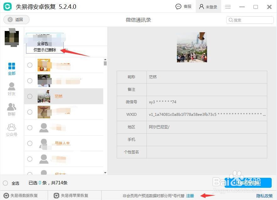The width and height of the screenshot is (277, 200).
Task: Select the radio button below 品味人生
Action: pos(30,159)
